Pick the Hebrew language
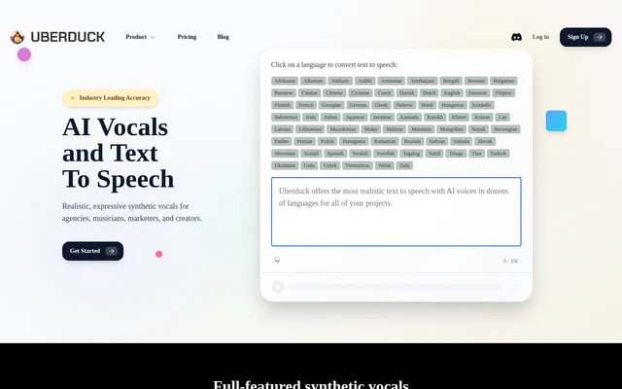622x389 pixels. click(404, 105)
